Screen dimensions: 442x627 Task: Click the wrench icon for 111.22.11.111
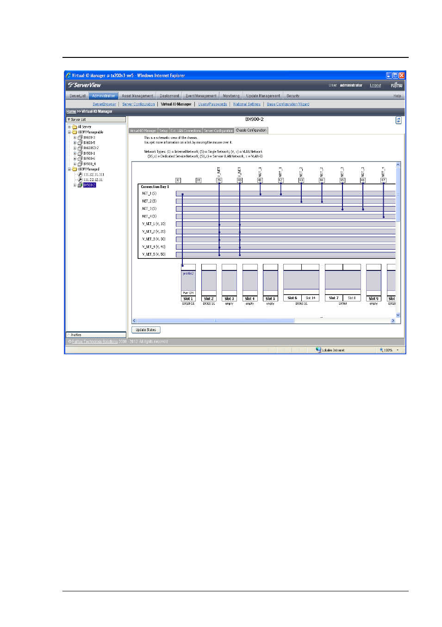80,175
